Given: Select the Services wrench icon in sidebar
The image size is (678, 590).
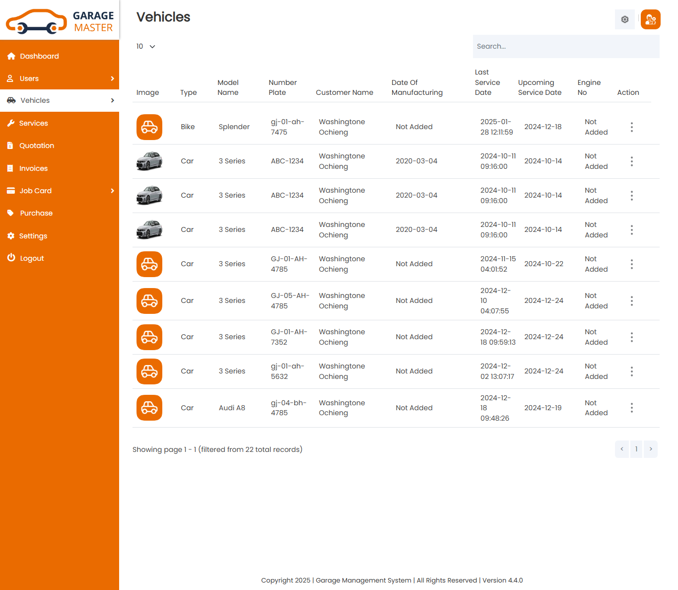Looking at the screenshot, I should 11,123.
